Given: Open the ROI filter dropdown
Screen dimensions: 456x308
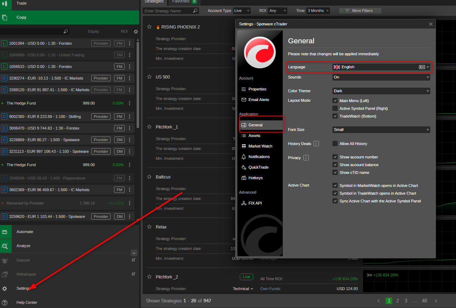Looking at the screenshot, I should click(x=277, y=11).
